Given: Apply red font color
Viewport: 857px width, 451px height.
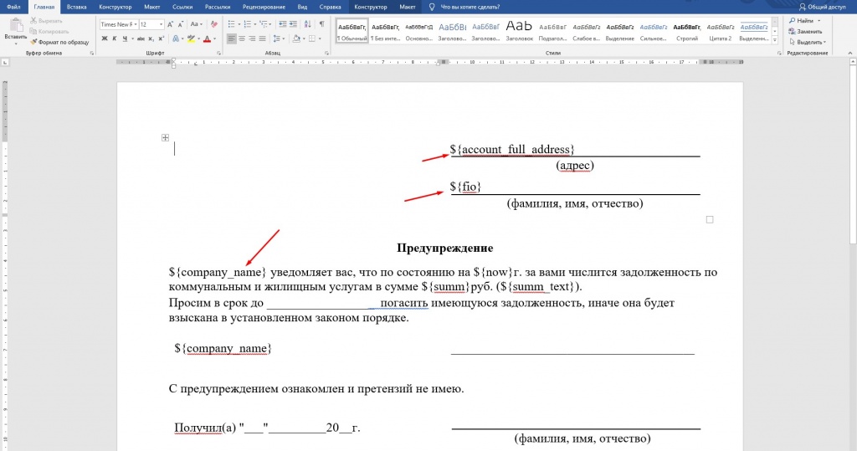Looking at the screenshot, I should 208,38.
